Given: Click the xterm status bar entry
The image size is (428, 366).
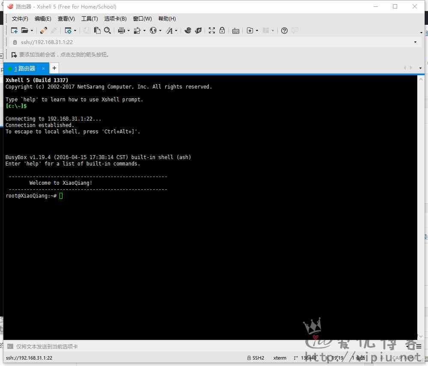Looking at the screenshot, I should 280,358.
